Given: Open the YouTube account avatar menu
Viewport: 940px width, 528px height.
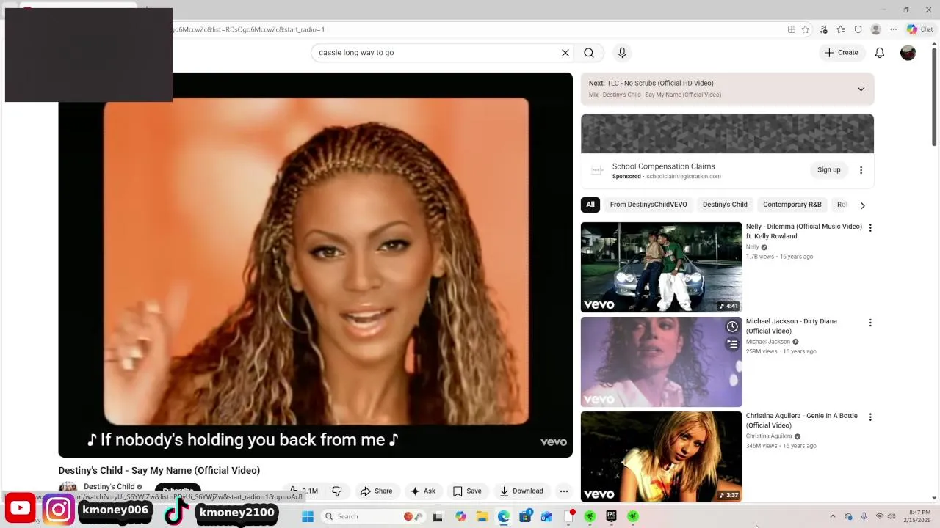Looking at the screenshot, I should 908,53.
